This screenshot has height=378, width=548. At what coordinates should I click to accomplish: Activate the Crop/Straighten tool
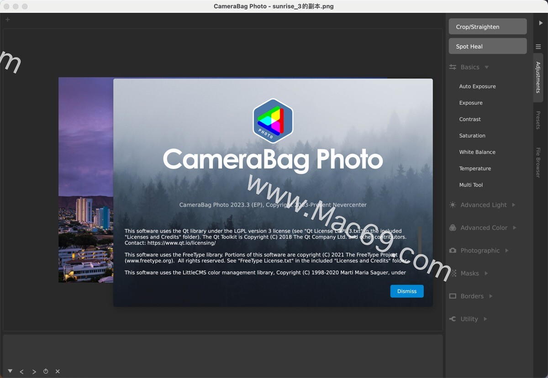coord(487,26)
